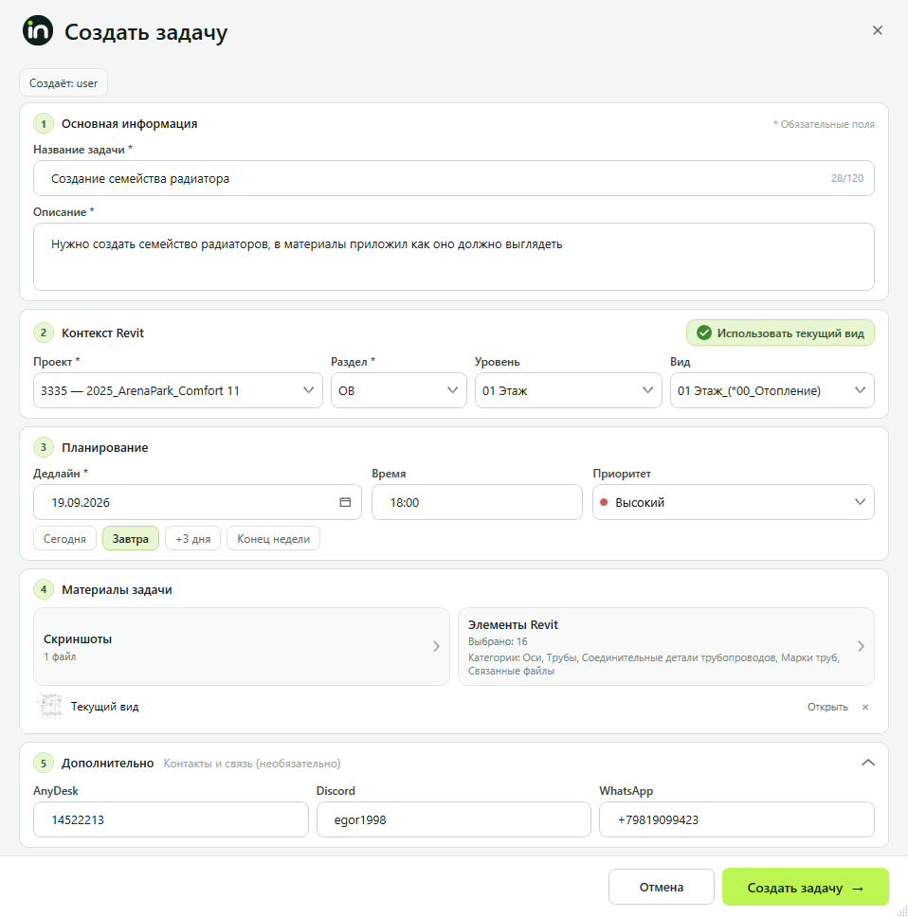The width and height of the screenshot is (908, 917).
Task: Open the Текущий вид thumbnail preview
Action: pos(49,707)
